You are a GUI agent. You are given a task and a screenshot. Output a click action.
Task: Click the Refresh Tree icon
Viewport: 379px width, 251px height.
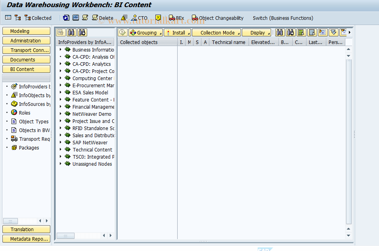66,18
